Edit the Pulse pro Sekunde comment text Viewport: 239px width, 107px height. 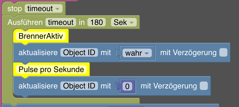51,69
